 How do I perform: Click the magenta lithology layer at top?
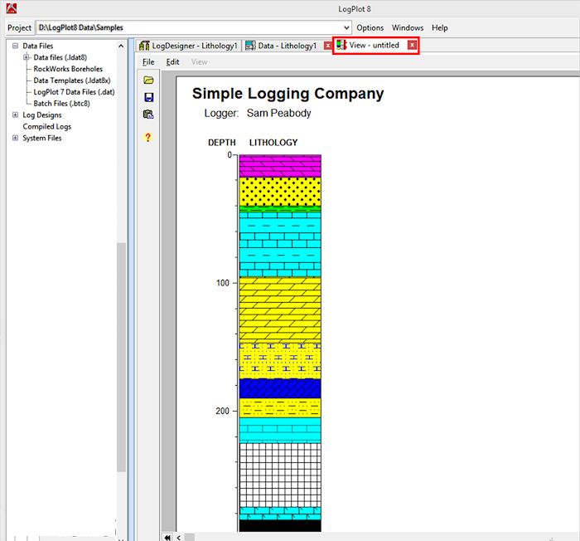pyautogui.click(x=280, y=166)
